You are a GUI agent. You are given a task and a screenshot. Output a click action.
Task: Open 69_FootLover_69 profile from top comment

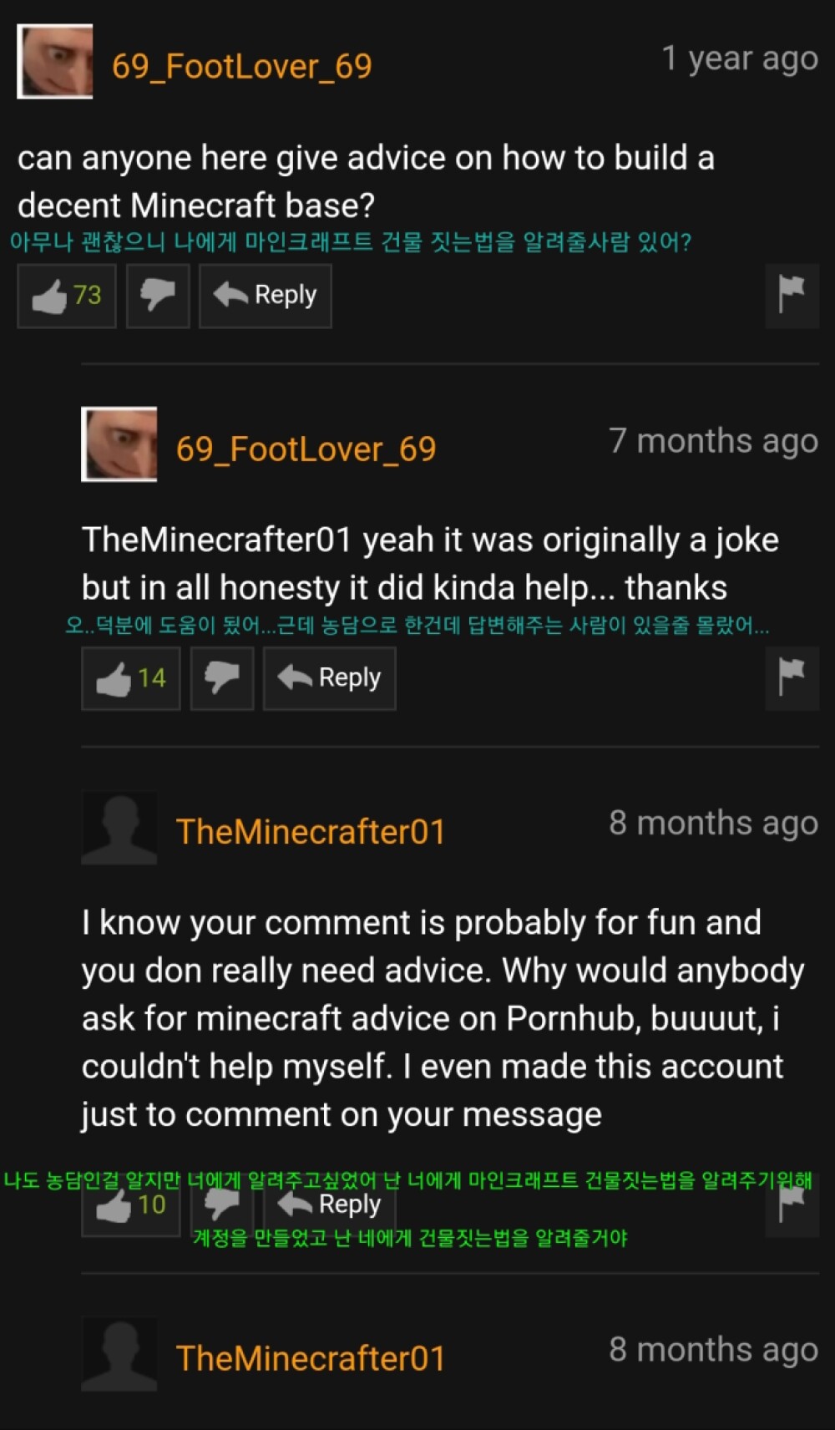coord(242,67)
